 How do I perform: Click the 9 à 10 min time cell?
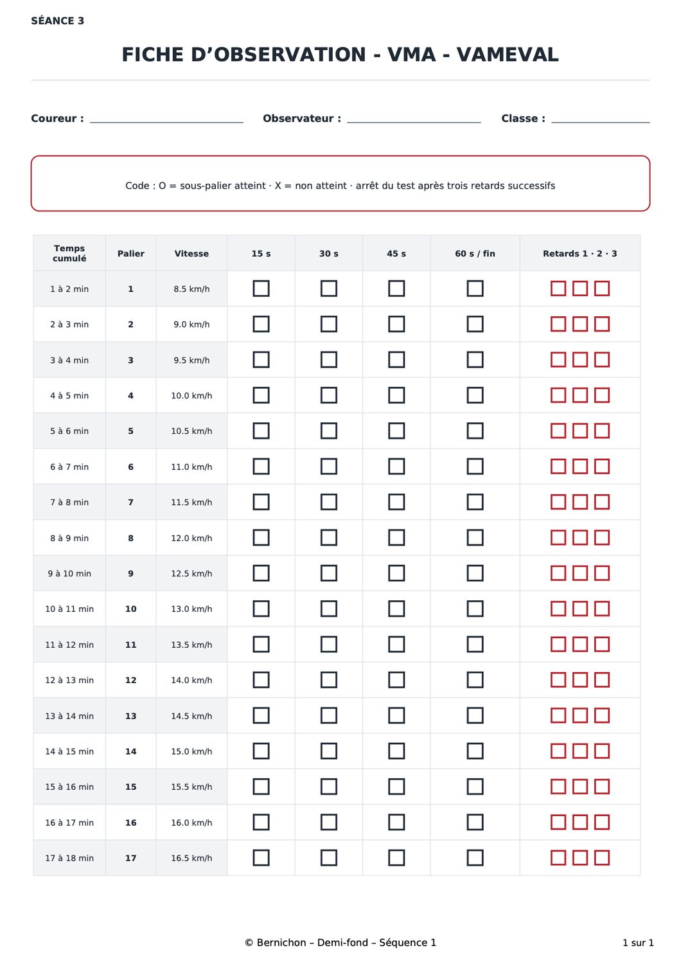[69, 573]
